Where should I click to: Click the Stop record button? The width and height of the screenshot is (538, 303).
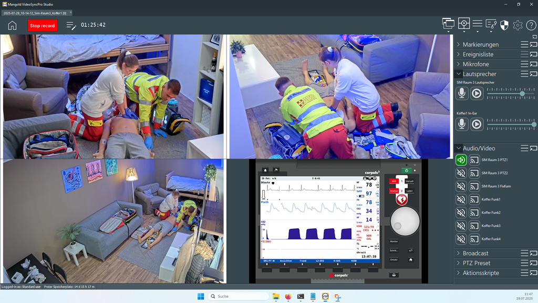point(43,25)
